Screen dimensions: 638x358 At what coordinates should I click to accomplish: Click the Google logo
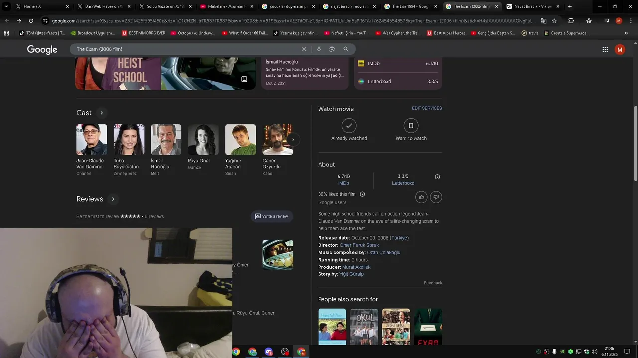[x=42, y=50]
